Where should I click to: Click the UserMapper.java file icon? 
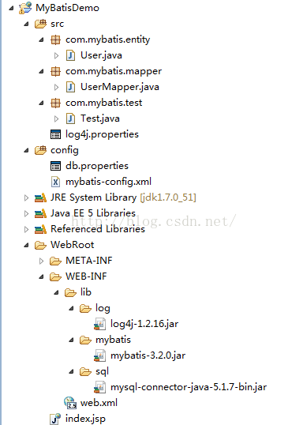coord(70,87)
